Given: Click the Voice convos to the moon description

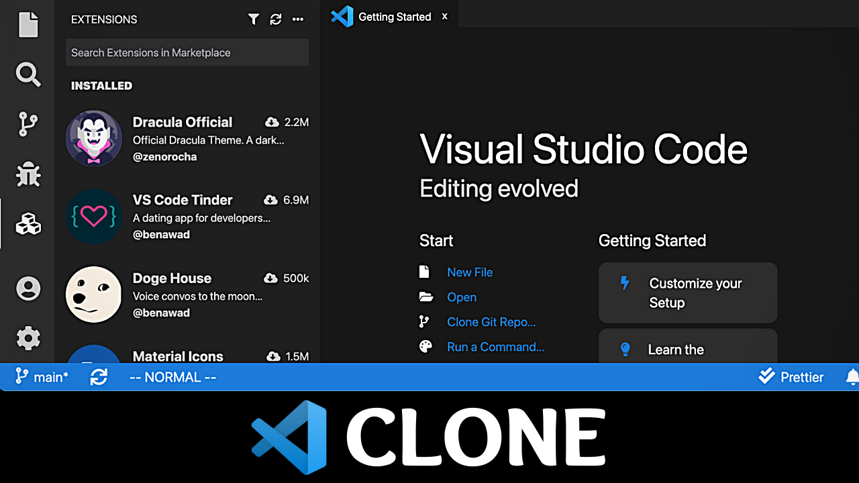Looking at the screenshot, I should 197,296.
